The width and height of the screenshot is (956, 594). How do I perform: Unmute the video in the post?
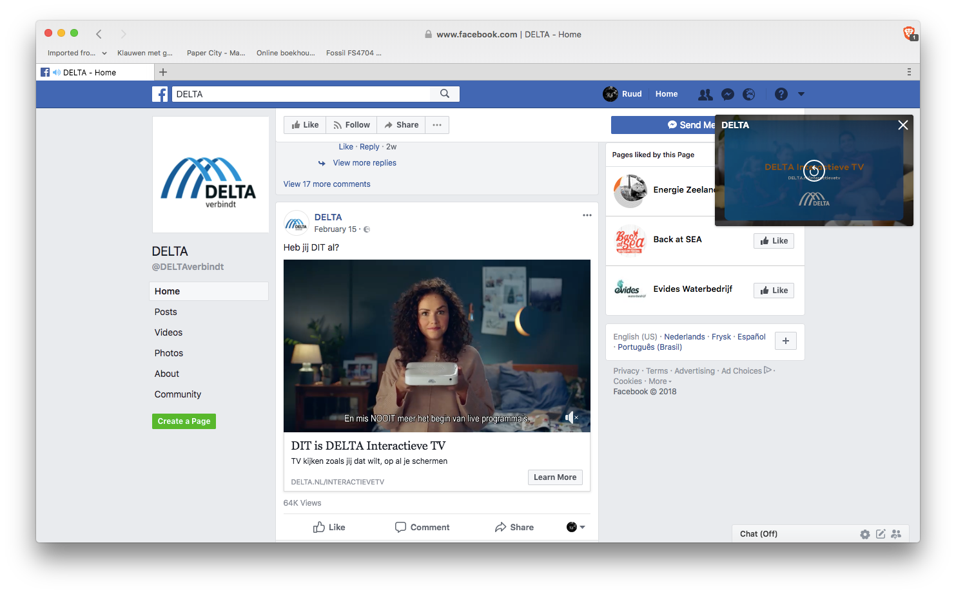tap(571, 417)
